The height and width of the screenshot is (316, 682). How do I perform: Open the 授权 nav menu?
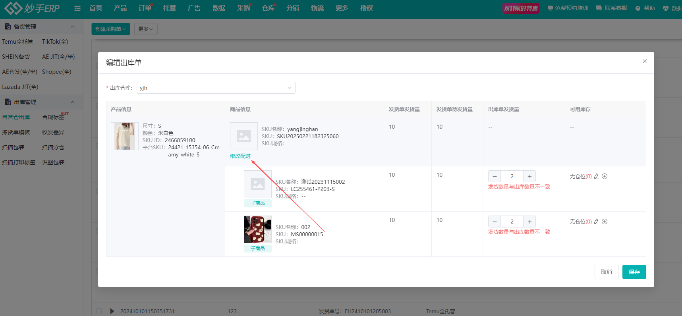tap(367, 8)
